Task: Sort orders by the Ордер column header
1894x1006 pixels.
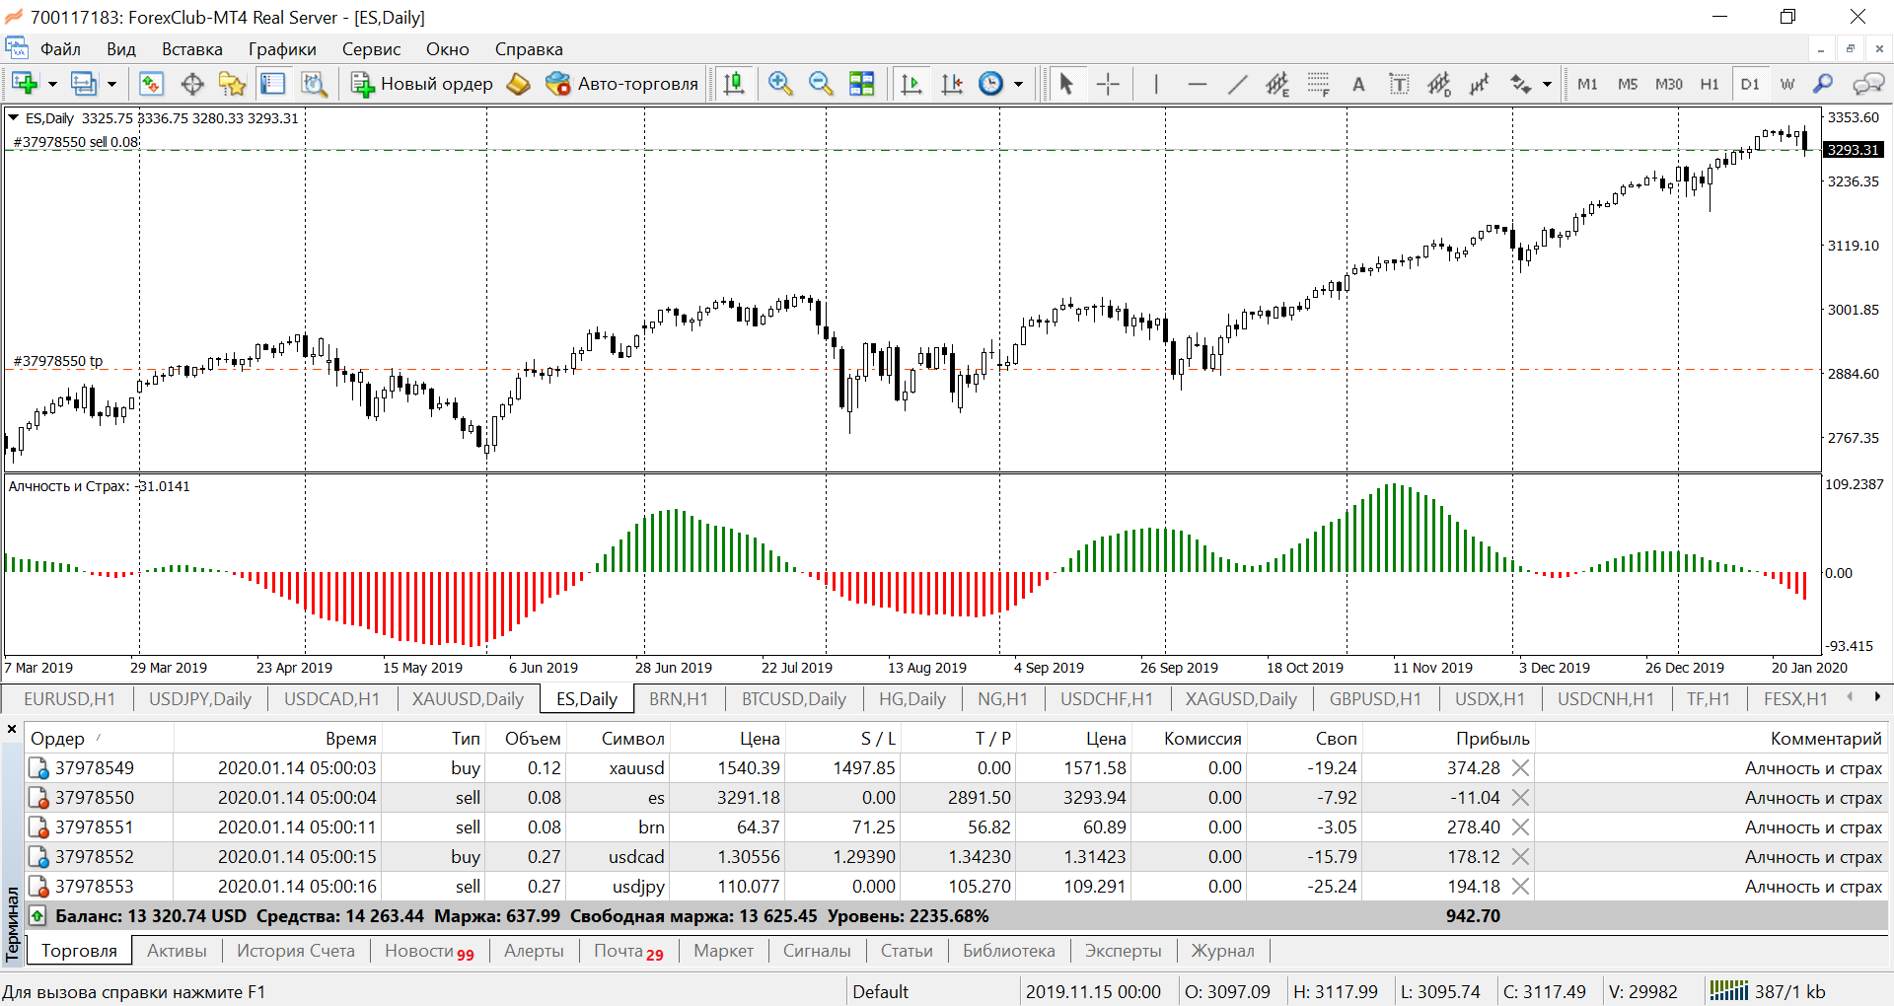Action: coord(99,739)
